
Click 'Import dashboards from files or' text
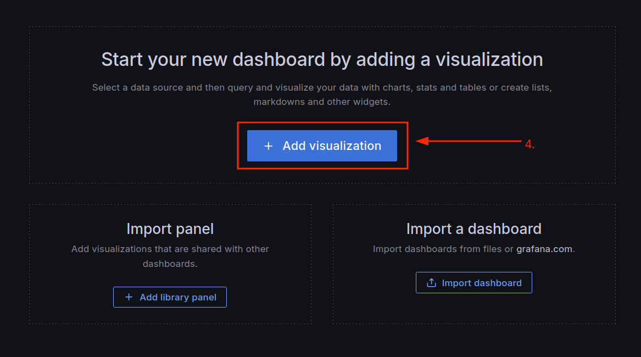[443, 249]
